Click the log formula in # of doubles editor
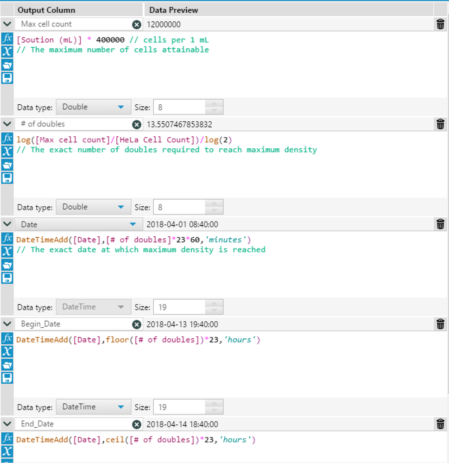The image size is (449, 463). 124,140
